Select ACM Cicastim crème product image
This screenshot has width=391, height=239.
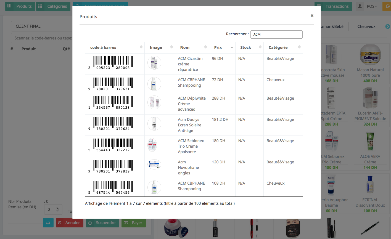pos(154,63)
